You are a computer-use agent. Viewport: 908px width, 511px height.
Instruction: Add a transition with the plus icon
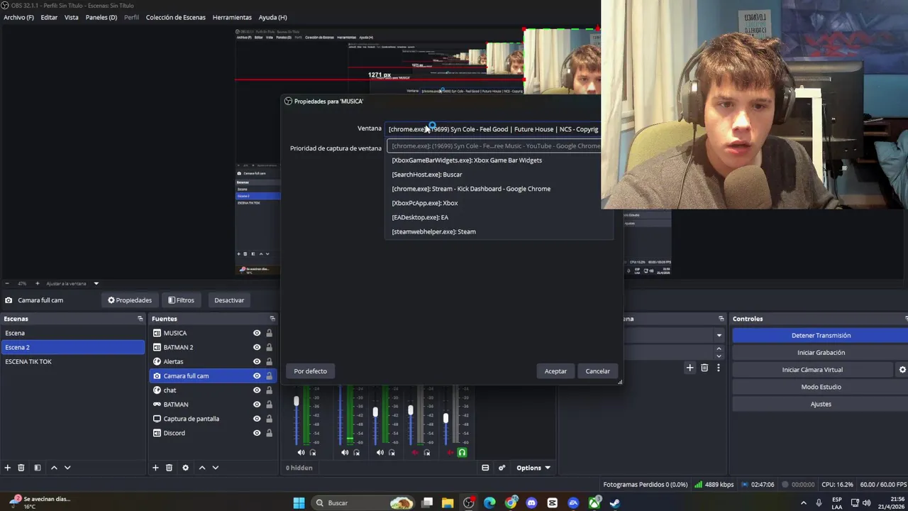pyautogui.click(x=690, y=368)
